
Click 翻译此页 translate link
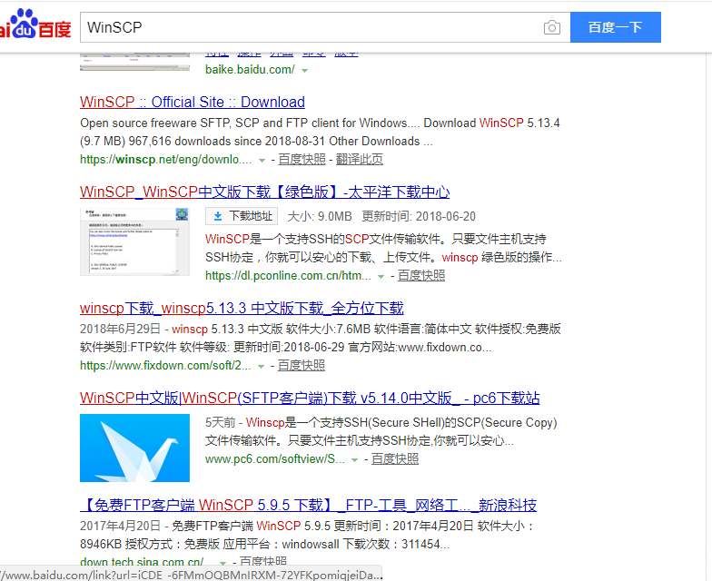(x=360, y=160)
